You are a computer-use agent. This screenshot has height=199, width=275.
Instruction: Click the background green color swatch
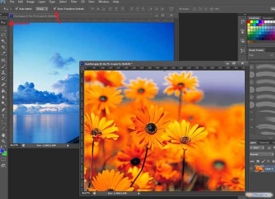(x=5, y=154)
